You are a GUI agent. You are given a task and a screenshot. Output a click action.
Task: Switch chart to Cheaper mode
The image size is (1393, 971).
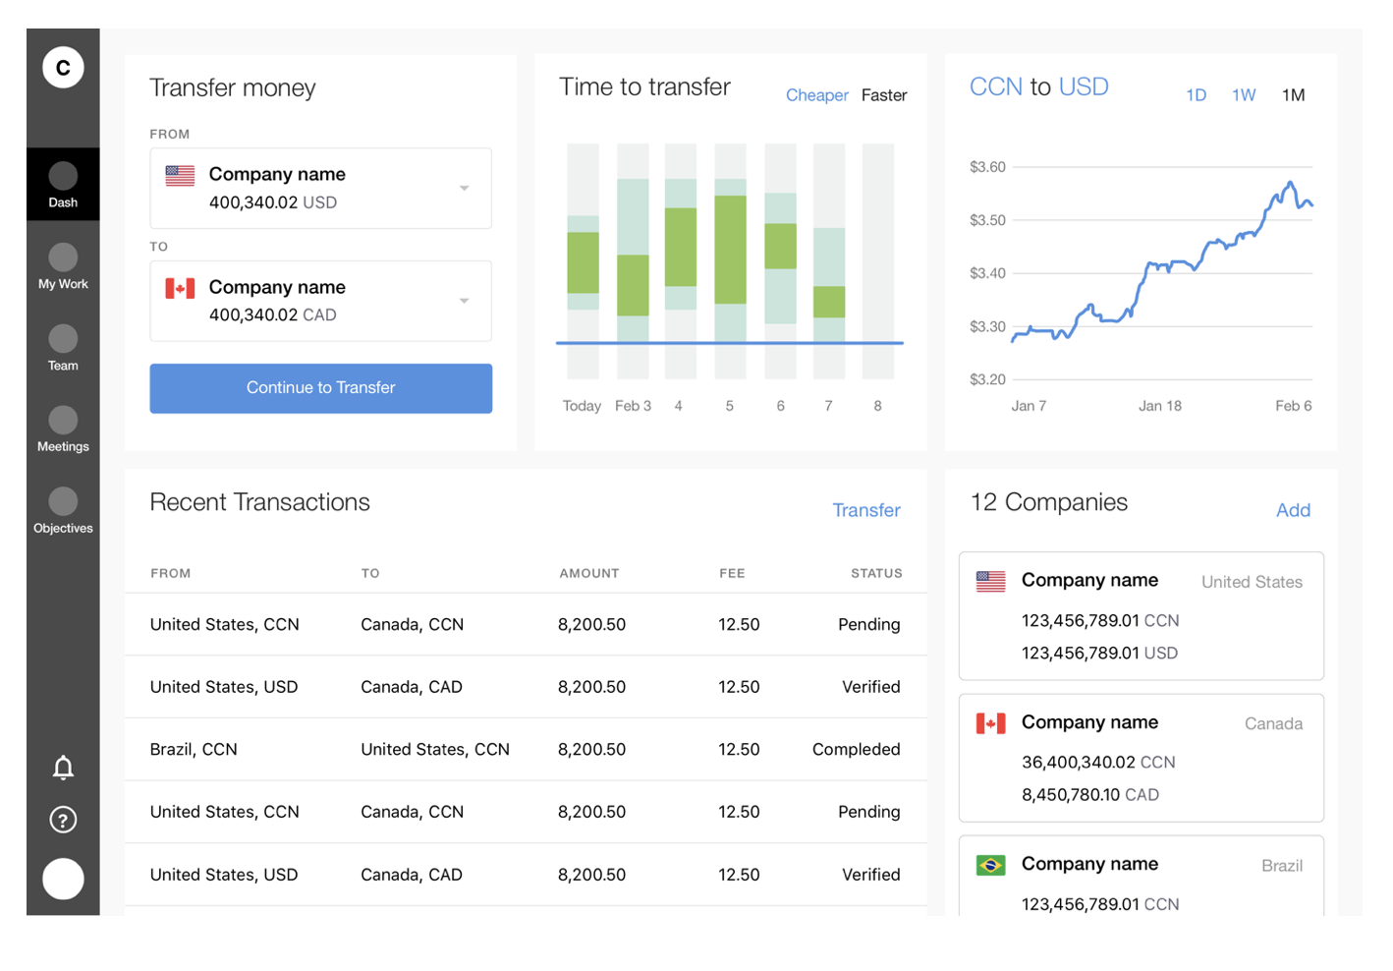[x=816, y=95]
